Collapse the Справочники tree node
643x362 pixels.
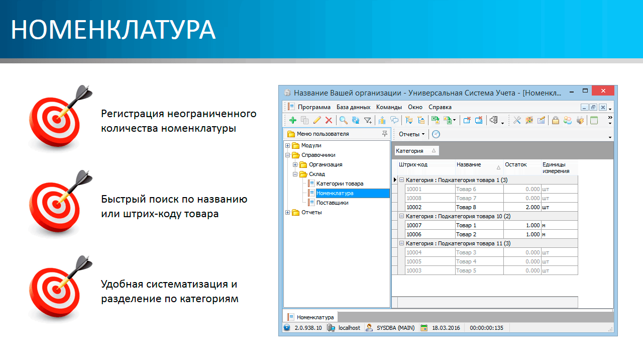tap(288, 155)
